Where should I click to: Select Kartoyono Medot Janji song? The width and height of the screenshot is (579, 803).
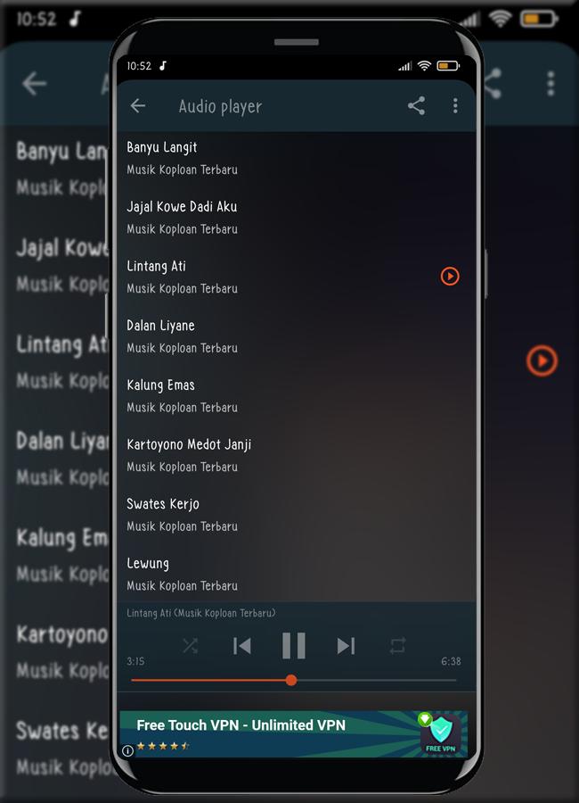tap(296, 455)
